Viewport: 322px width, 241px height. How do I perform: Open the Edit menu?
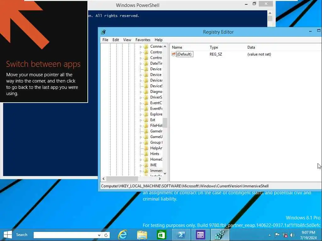pyautogui.click(x=116, y=40)
